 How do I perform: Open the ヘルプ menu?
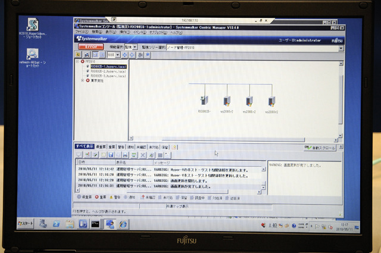tap(176, 33)
